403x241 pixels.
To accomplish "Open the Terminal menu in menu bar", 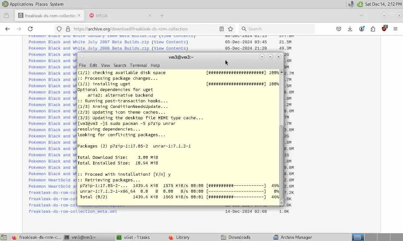I will 139,65.
